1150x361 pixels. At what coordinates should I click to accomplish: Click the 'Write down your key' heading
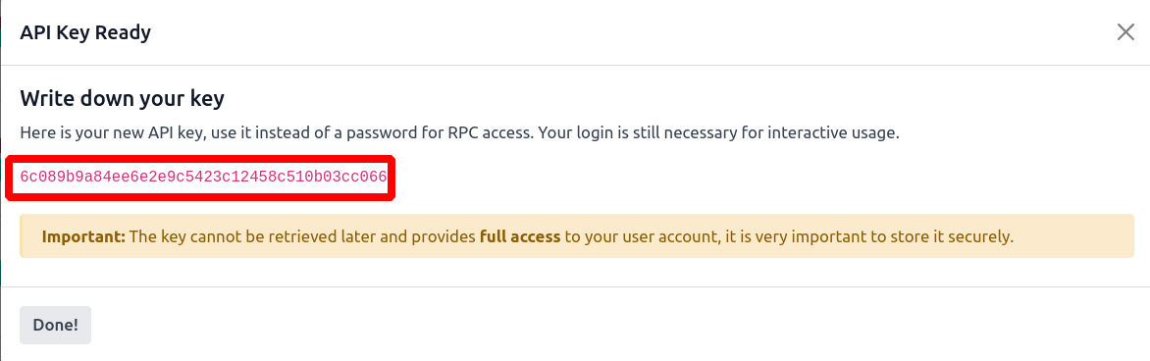[122, 98]
